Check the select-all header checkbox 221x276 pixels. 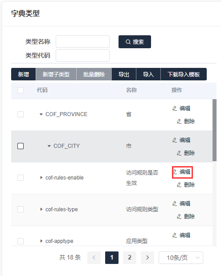click(x=20, y=90)
